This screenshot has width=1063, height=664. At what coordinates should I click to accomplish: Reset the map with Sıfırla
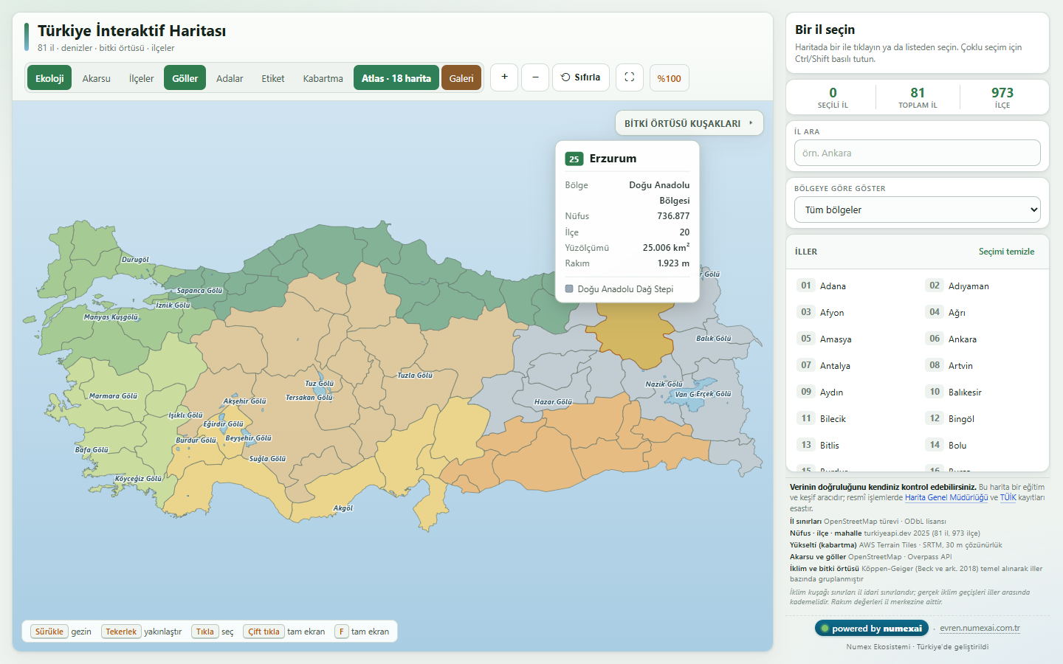pos(581,77)
